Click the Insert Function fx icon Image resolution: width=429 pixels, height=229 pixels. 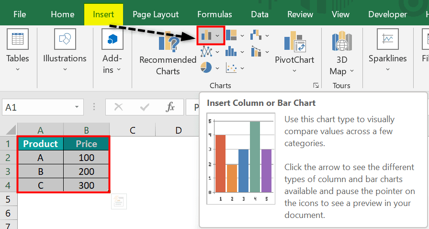tap(170, 107)
